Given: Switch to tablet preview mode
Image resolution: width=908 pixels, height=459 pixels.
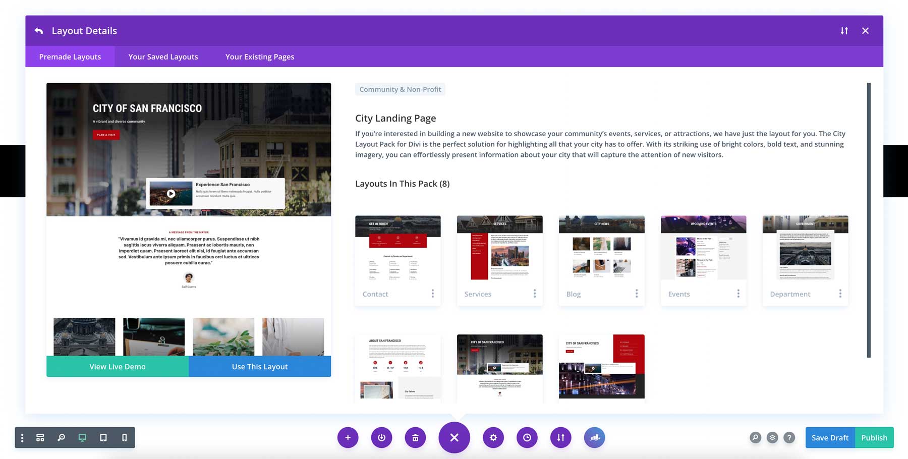Looking at the screenshot, I should pyautogui.click(x=103, y=437).
